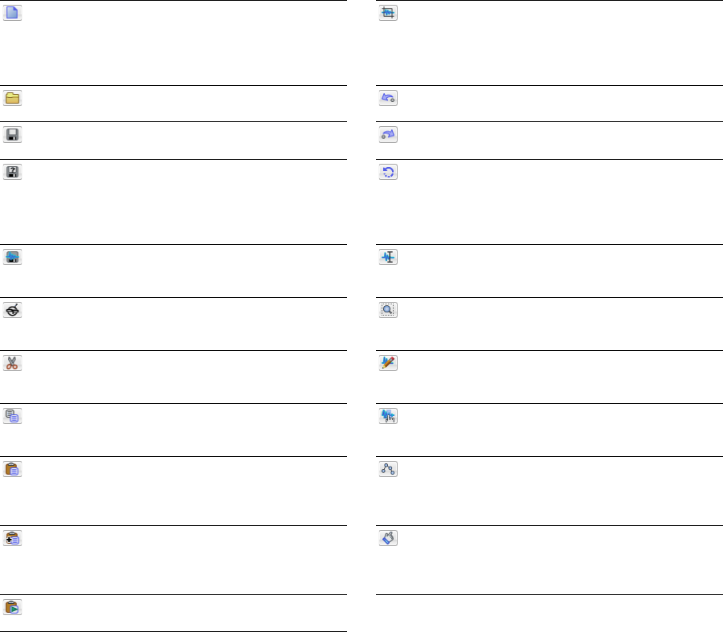The image size is (723, 632).
Task: Click the clipboard with plus sign icon
Action: (13, 538)
